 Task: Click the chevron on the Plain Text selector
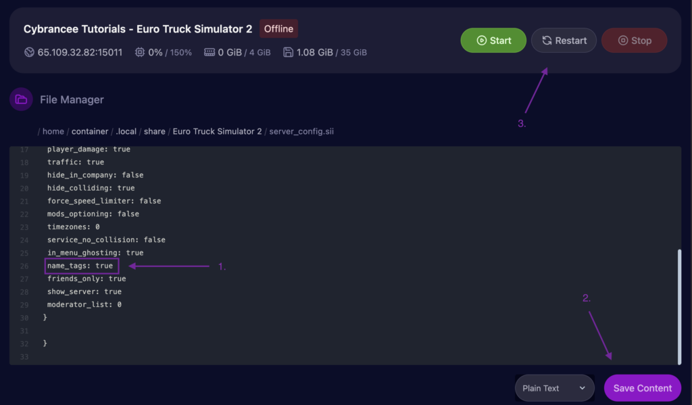582,388
